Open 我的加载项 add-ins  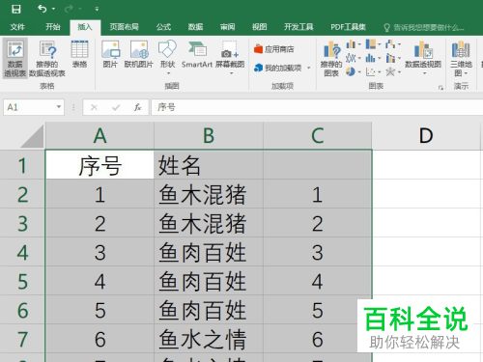click(x=277, y=68)
